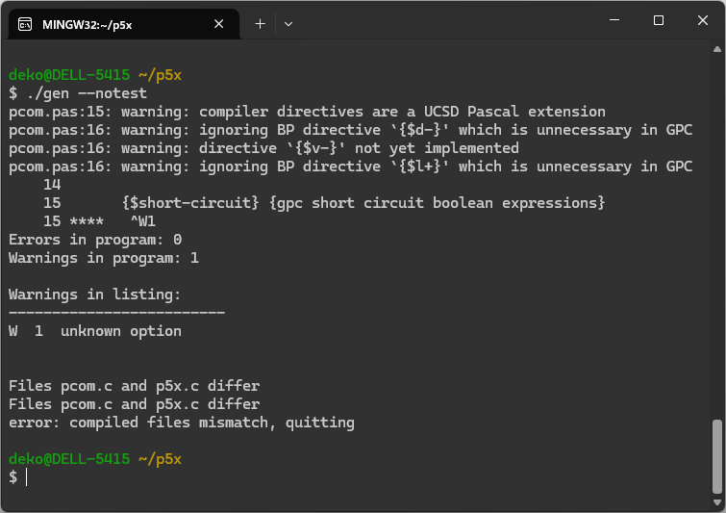726x513 pixels.
Task: Click the scrollbar up arrow
Action: click(717, 49)
